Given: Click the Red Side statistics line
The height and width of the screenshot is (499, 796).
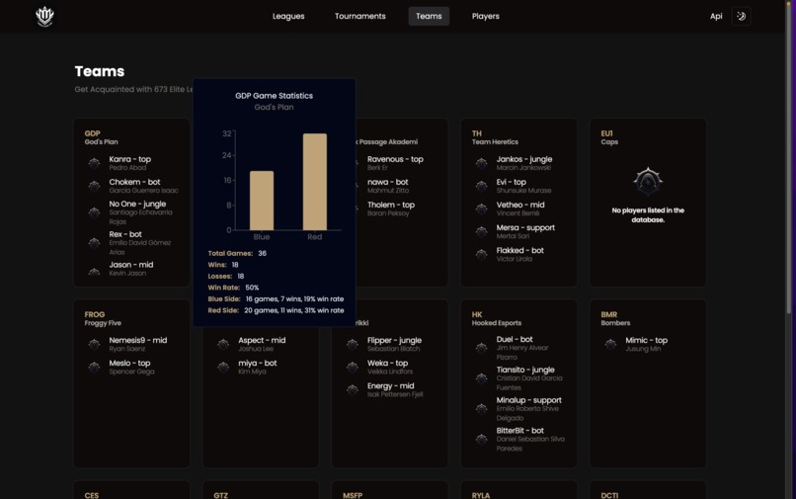Looking at the screenshot, I should [276, 310].
